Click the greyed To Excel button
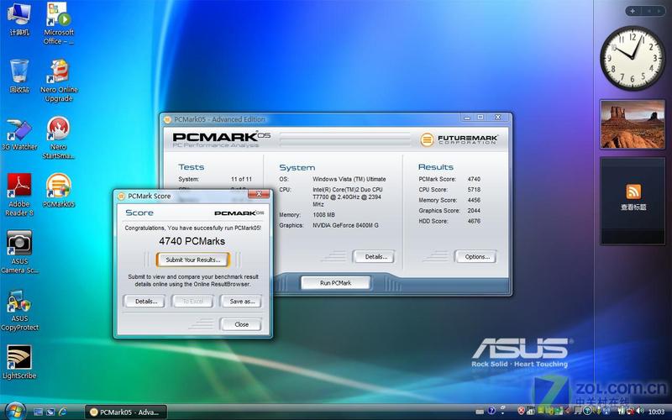672x420 pixels. 193,302
